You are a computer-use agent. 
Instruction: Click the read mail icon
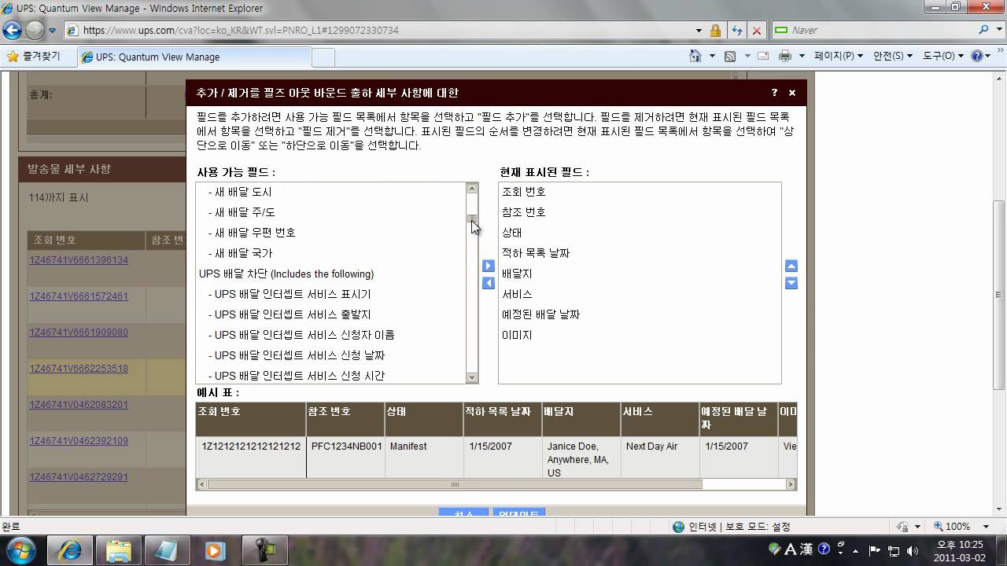point(763,56)
